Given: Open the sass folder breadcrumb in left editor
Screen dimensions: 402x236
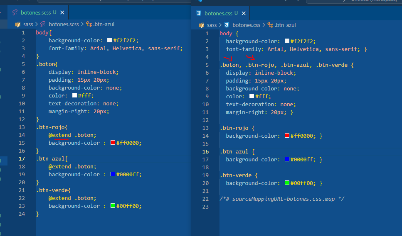Looking at the screenshot, I should (x=28, y=24).
